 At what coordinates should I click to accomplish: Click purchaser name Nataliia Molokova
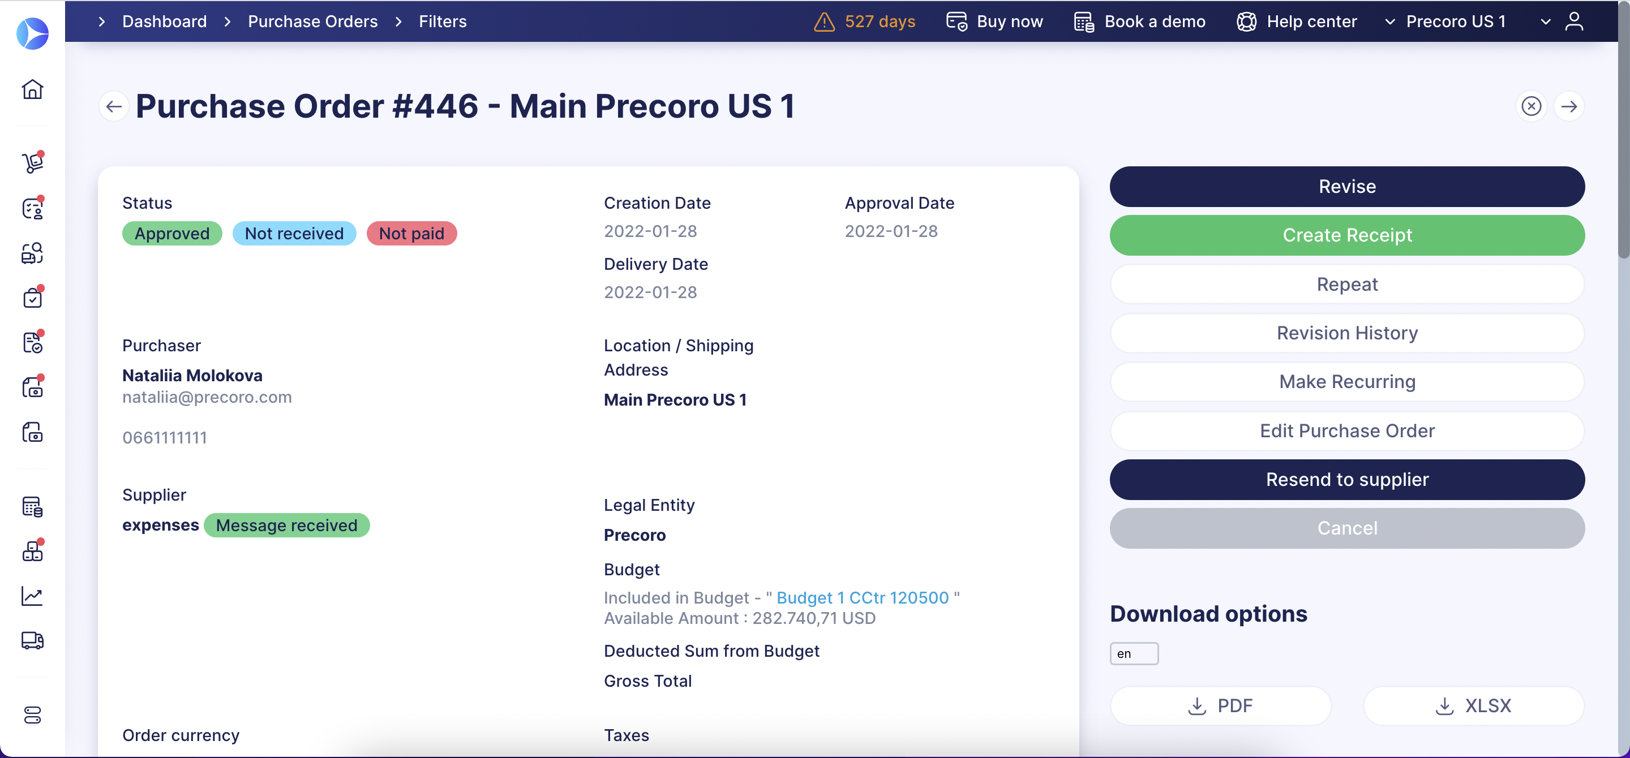coord(192,376)
